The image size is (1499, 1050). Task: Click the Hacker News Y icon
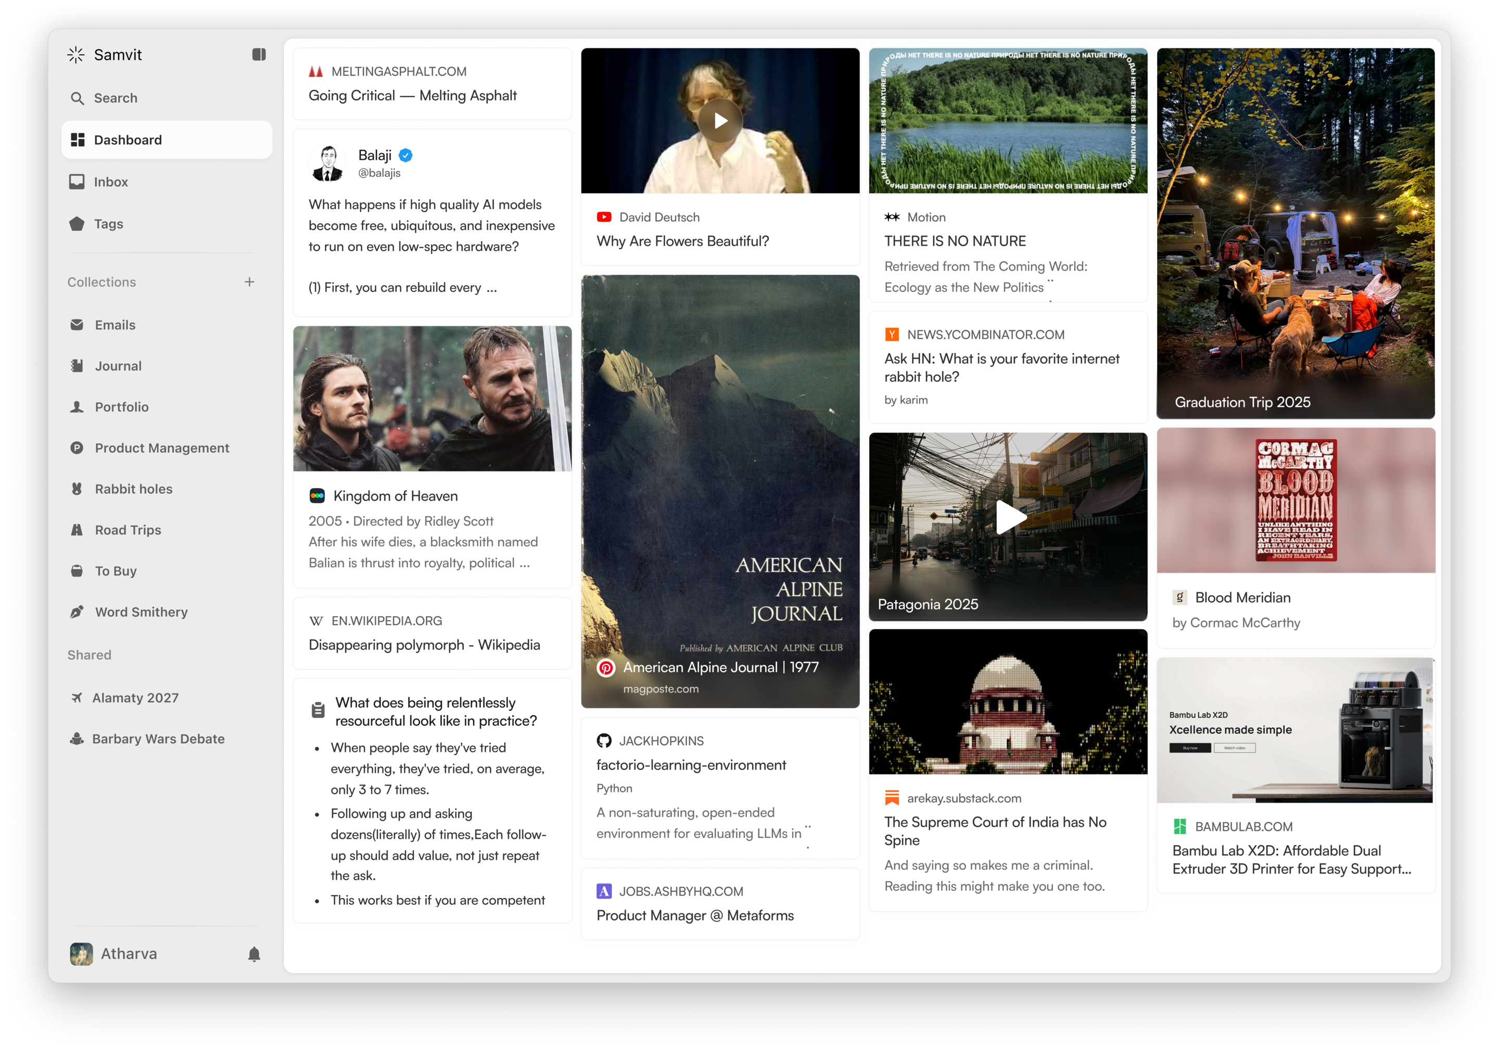[x=892, y=335]
